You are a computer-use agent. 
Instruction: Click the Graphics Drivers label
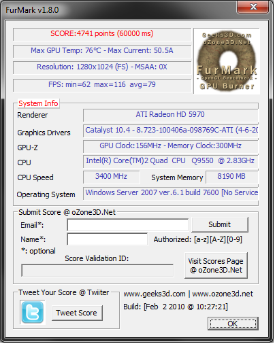tap(44, 133)
